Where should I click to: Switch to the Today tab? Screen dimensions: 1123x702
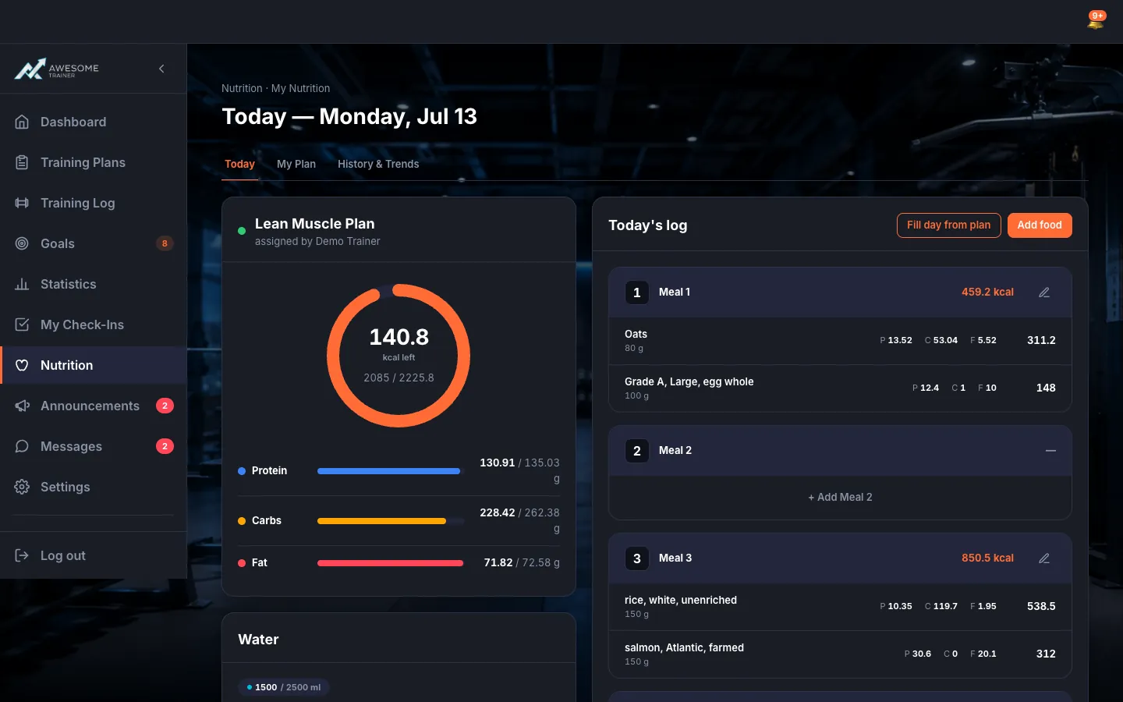239,164
